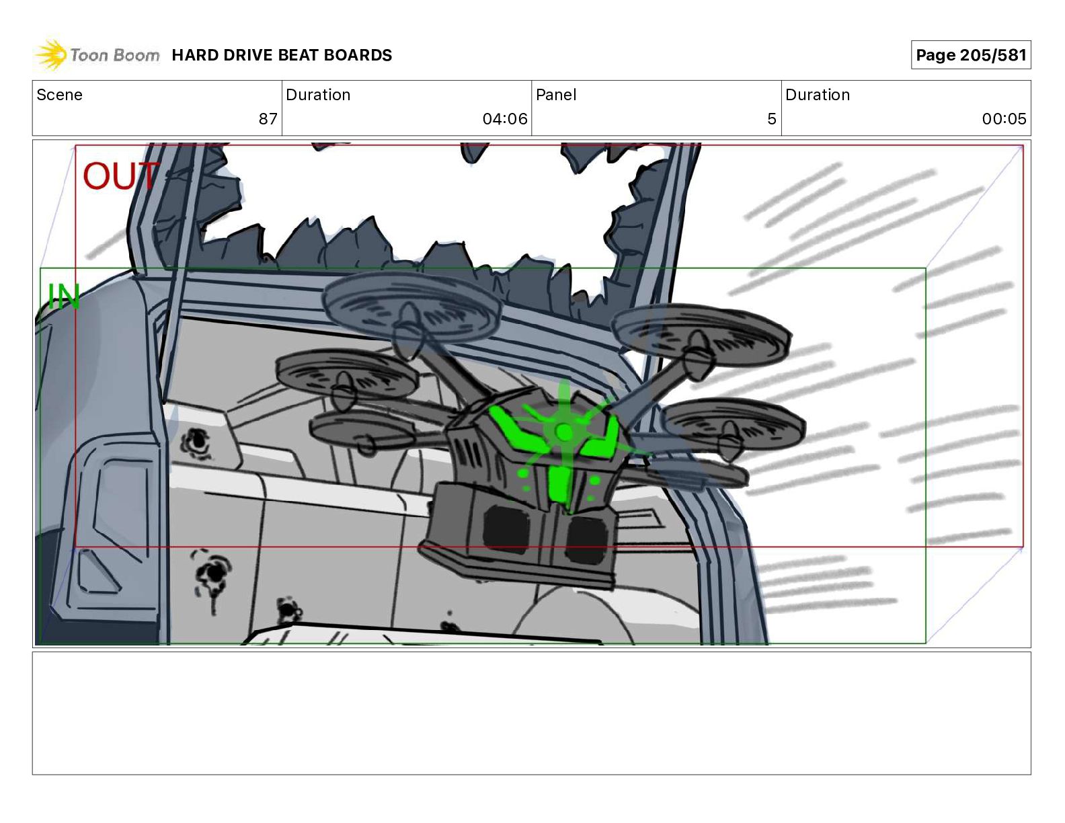Click the Toon Boom logo icon
The image size is (1065, 823).
tap(51, 54)
